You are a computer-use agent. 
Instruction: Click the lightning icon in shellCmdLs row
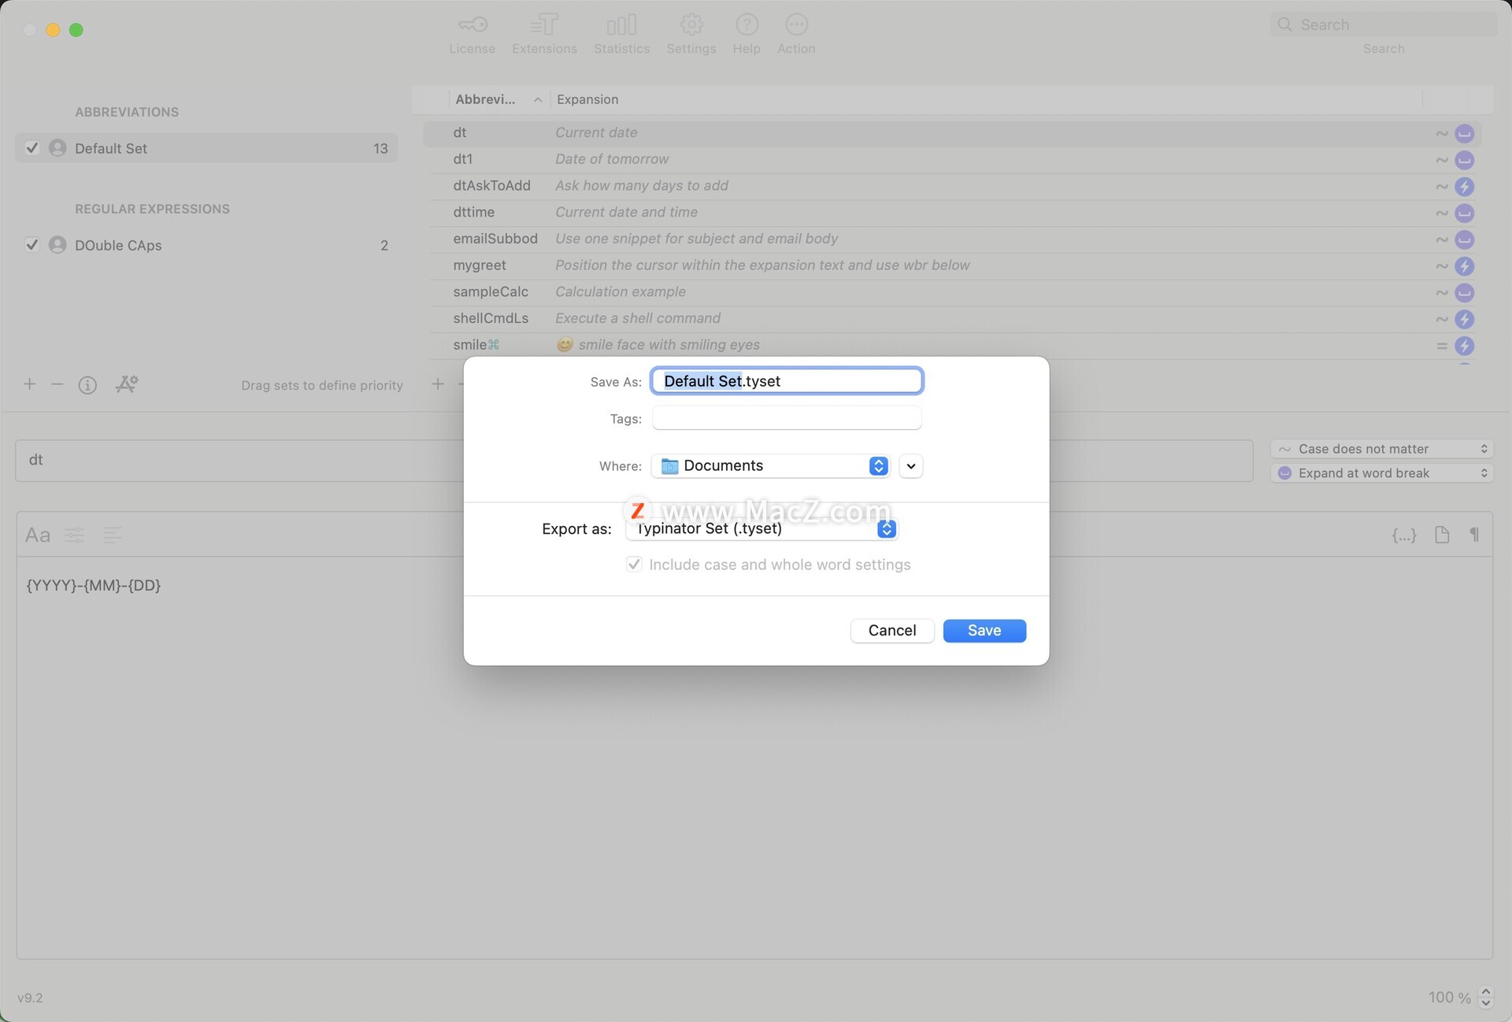tap(1464, 319)
